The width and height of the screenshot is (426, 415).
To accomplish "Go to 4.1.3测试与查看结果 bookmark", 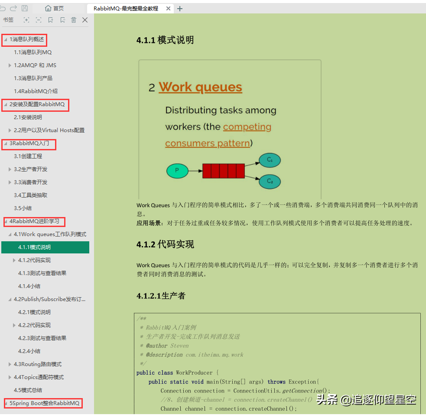I will (42, 273).
